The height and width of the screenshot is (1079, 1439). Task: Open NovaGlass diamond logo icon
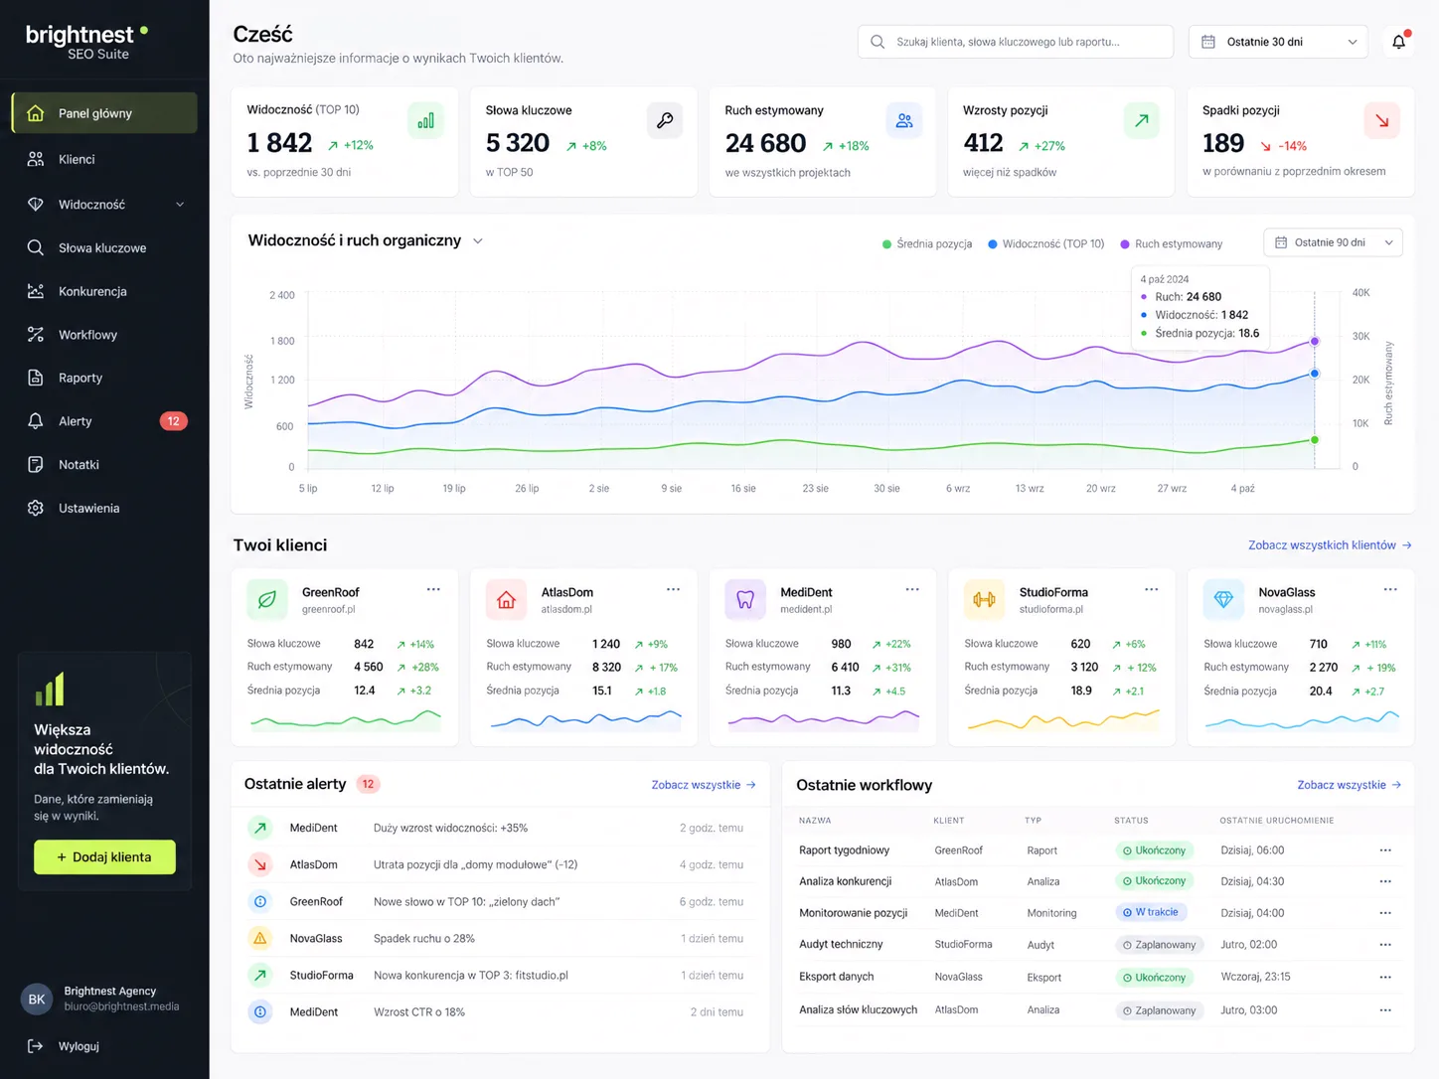click(x=1223, y=599)
